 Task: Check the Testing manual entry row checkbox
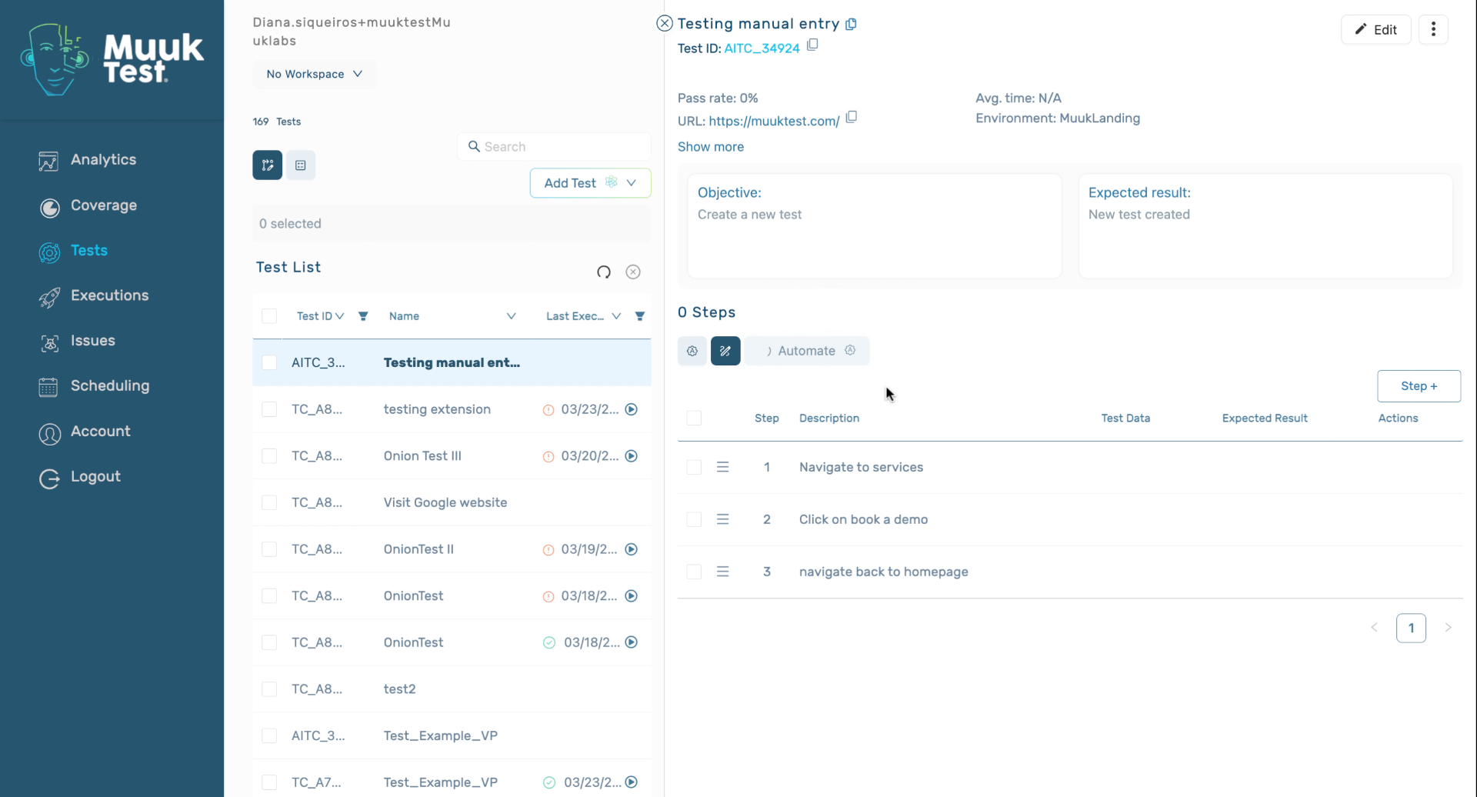269,363
